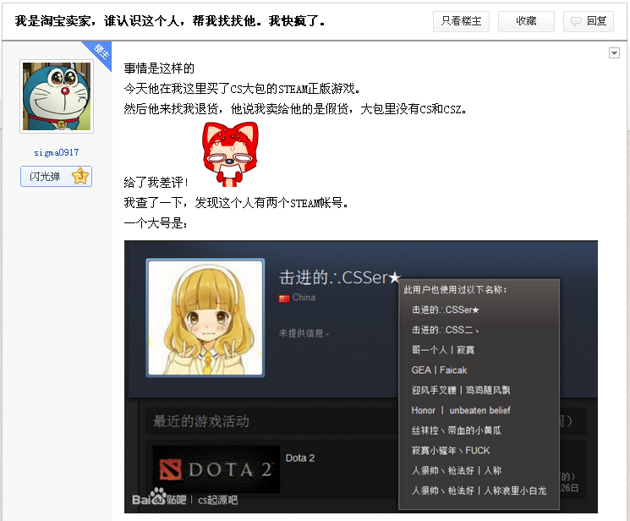630x521 pixels.
Task: Click the 此用户也使用过以下名称 header
Action: tap(455, 290)
